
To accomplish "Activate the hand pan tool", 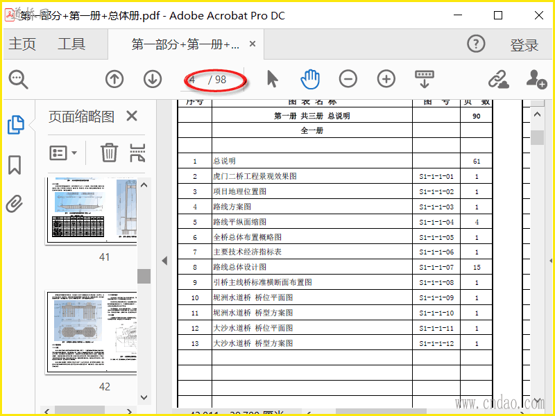I will click(x=310, y=79).
